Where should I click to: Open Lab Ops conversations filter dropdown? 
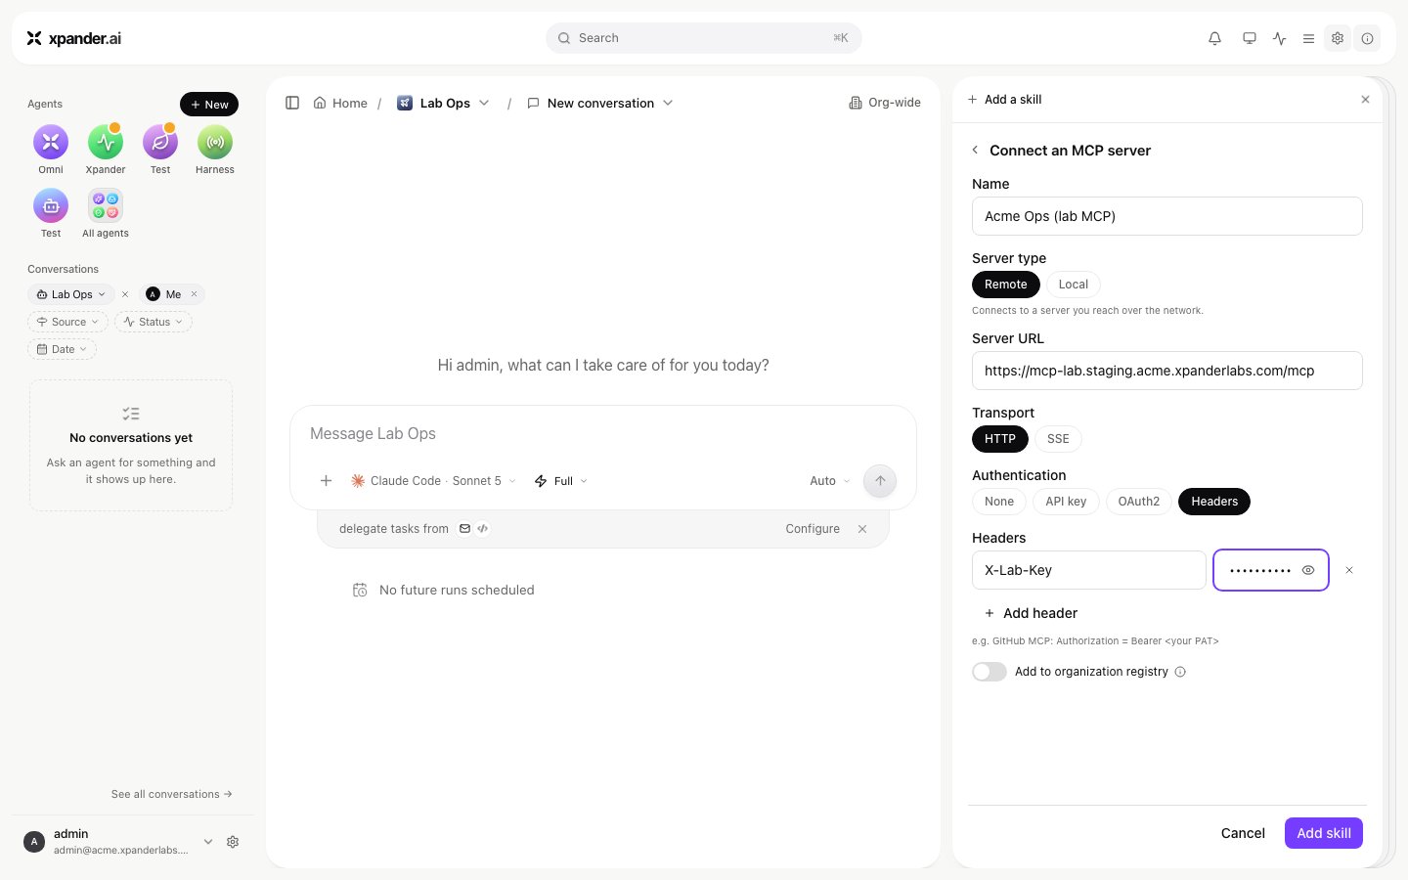pos(71,294)
